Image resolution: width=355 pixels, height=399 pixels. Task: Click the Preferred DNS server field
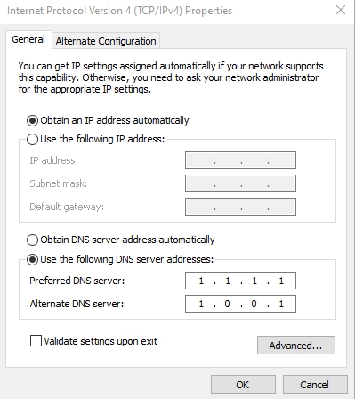[240, 281]
